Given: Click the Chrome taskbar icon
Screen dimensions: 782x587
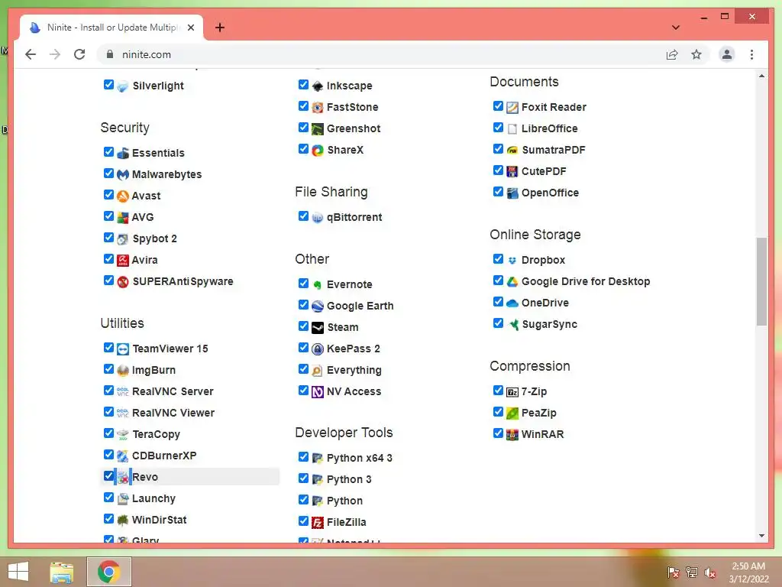Looking at the screenshot, I should click(108, 572).
